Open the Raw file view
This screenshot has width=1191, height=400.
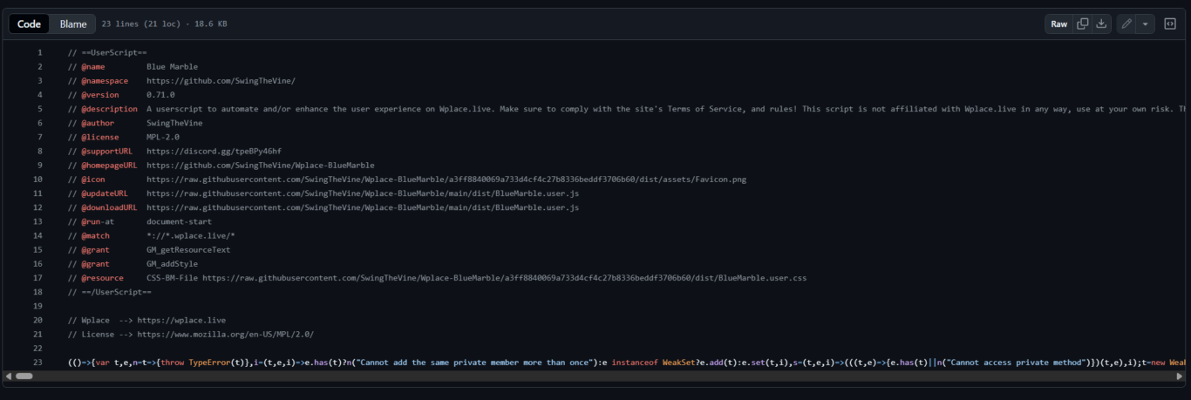point(1058,24)
